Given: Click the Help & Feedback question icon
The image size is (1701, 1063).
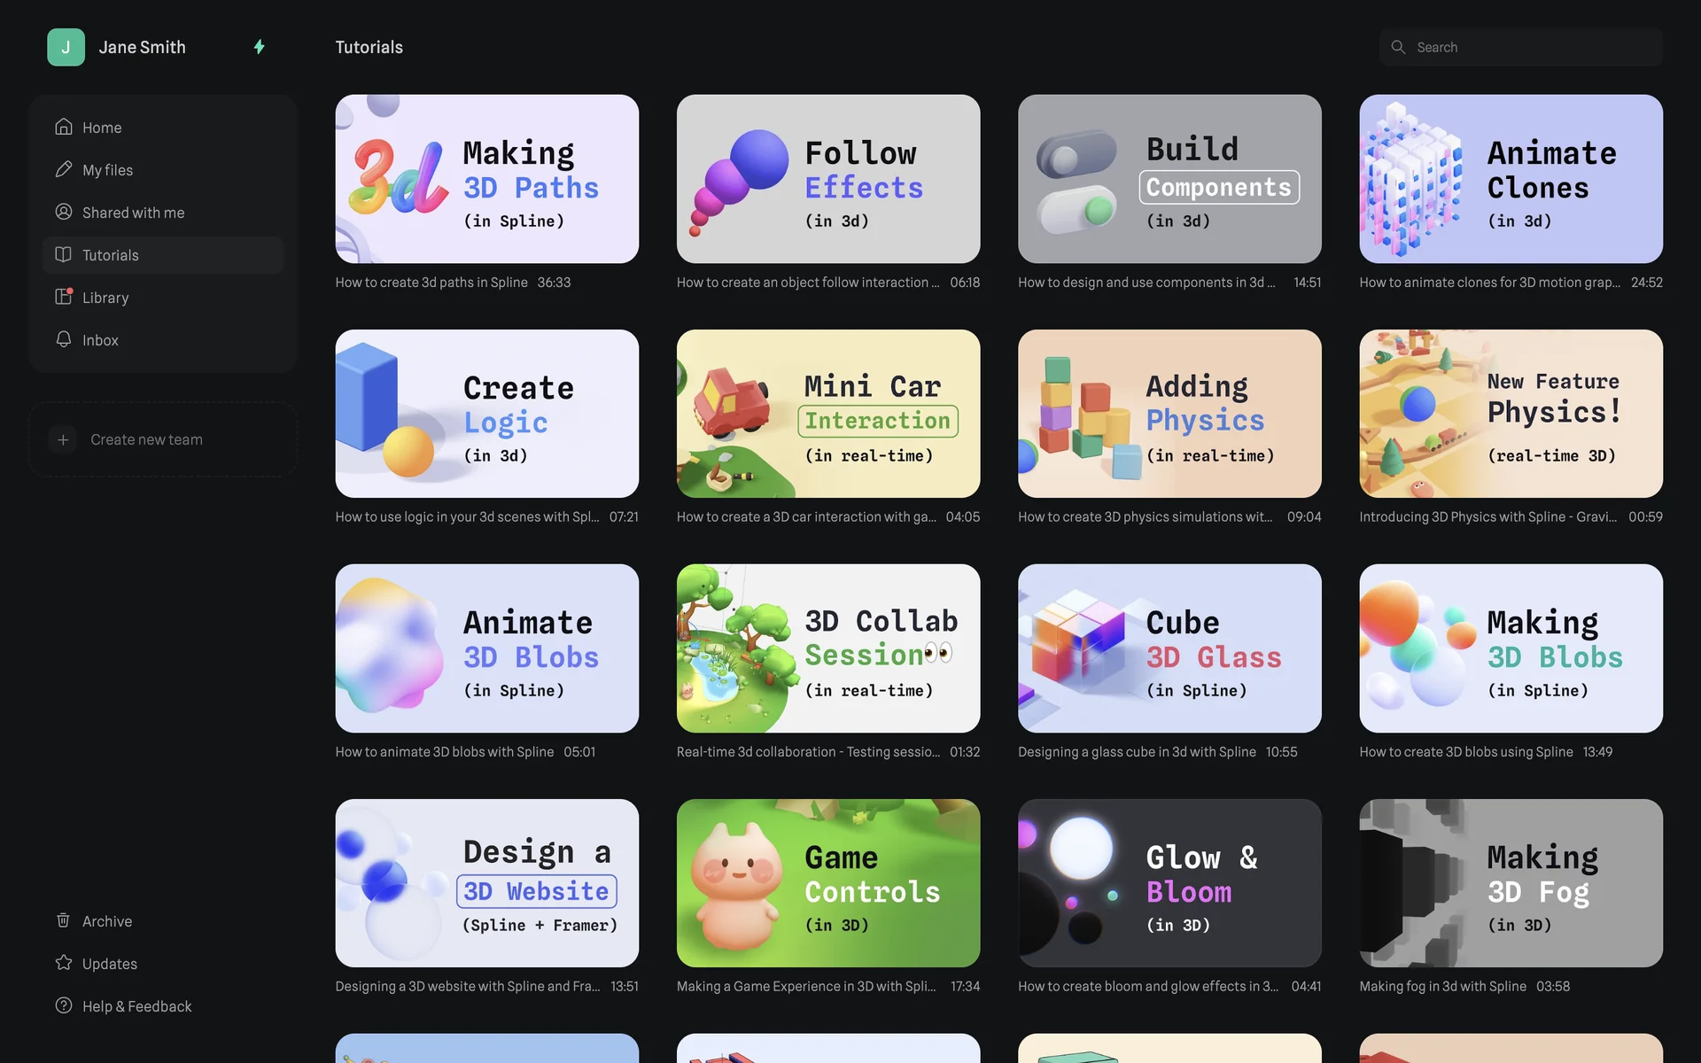Looking at the screenshot, I should click(x=63, y=1005).
